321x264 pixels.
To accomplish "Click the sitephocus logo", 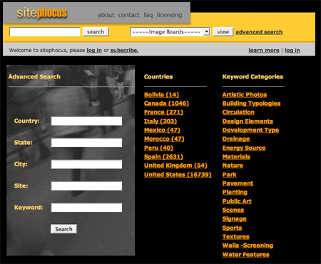I will tap(42, 13).
